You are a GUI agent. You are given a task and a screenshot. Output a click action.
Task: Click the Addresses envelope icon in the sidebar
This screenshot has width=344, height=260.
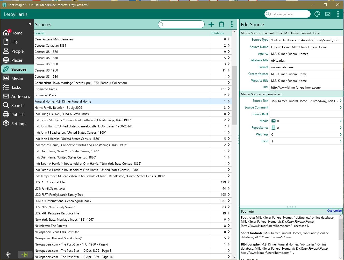[6, 96]
